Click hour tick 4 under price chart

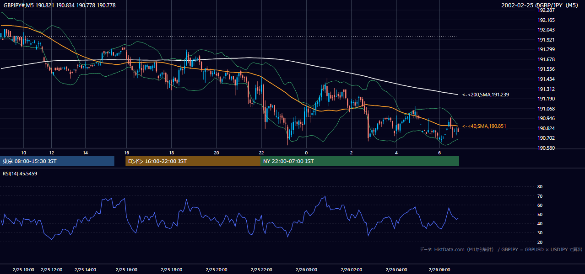point(396,153)
